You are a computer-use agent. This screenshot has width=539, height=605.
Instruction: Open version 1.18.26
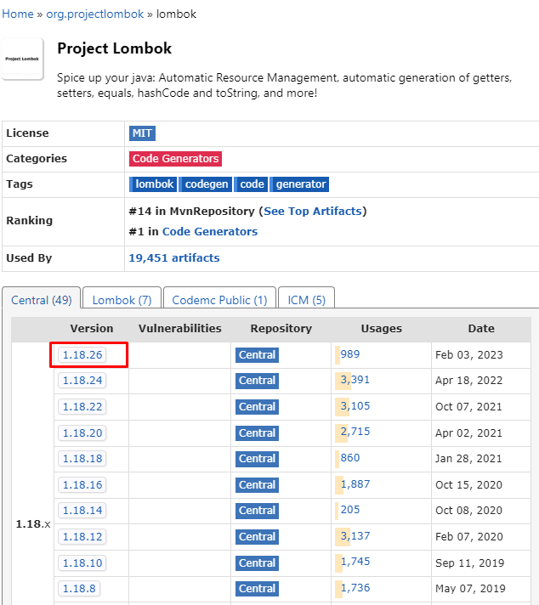pyautogui.click(x=82, y=355)
